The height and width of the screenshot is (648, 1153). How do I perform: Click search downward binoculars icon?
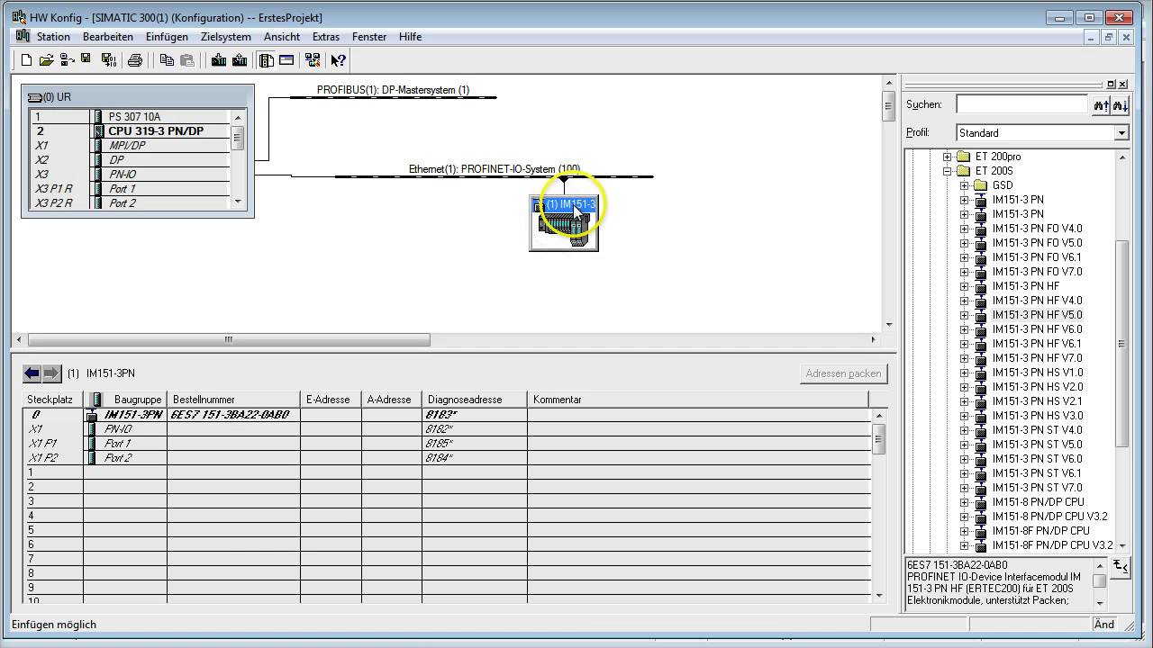(x=1121, y=105)
